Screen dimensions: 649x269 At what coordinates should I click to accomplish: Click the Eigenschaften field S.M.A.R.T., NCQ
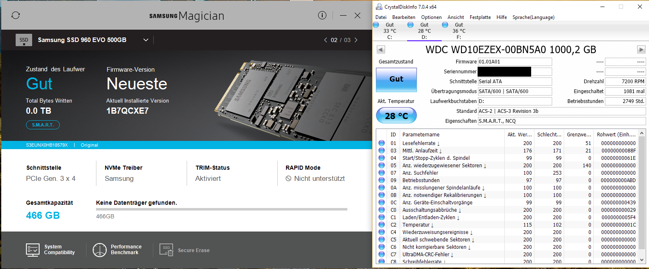(x=562, y=121)
